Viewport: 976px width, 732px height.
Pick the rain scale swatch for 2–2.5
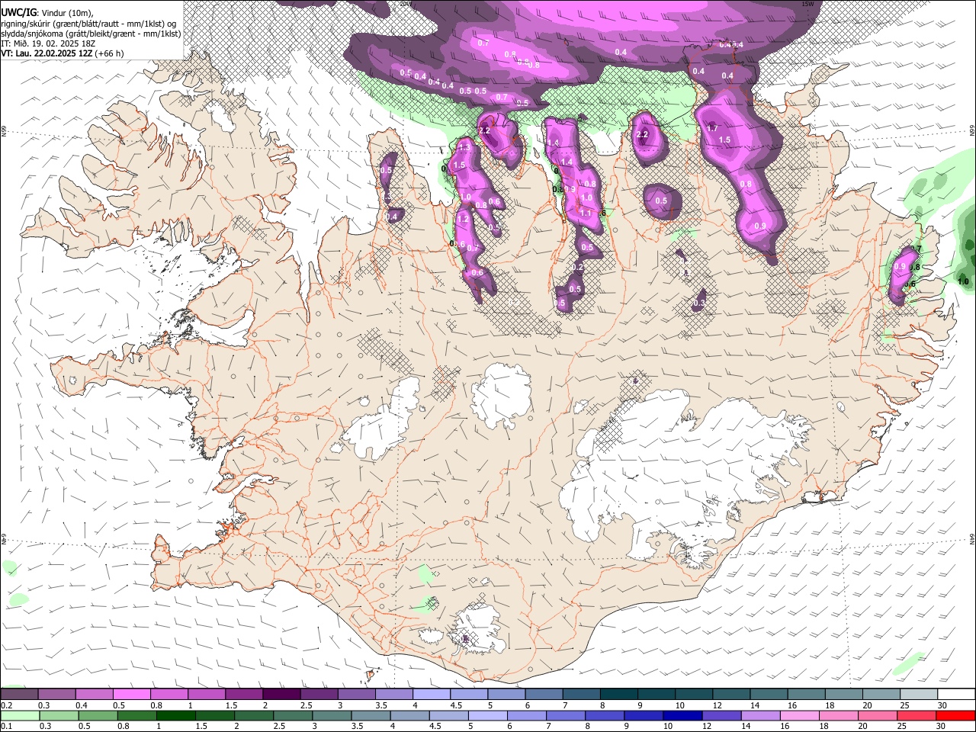coord(253,715)
